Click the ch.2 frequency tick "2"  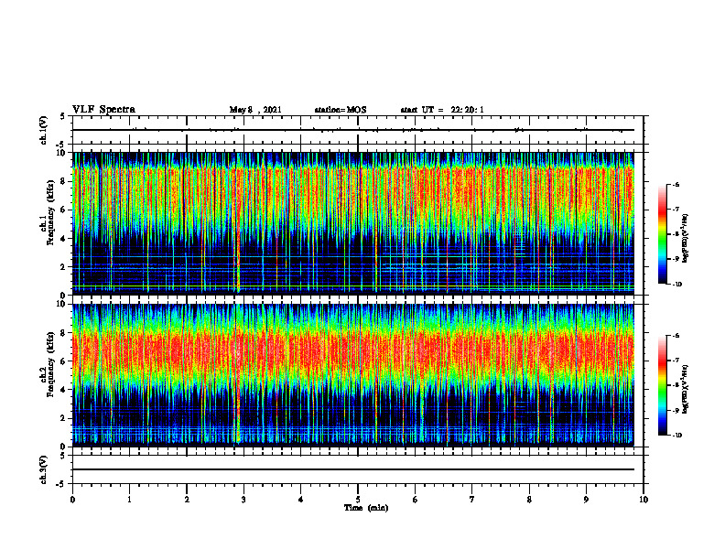pos(64,418)
